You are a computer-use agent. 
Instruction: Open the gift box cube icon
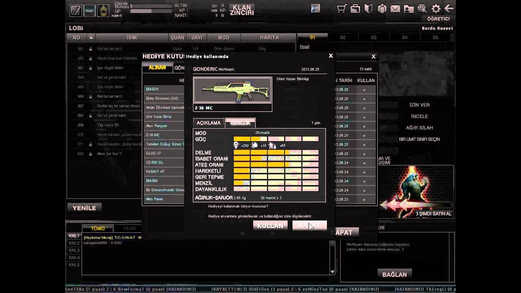[x=382, y=9]
